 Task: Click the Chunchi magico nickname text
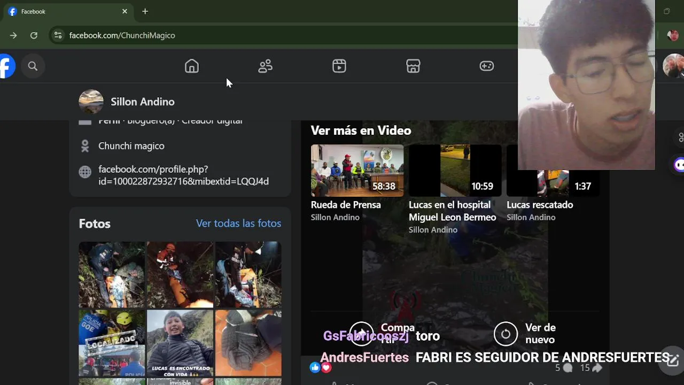pos(131,145)
